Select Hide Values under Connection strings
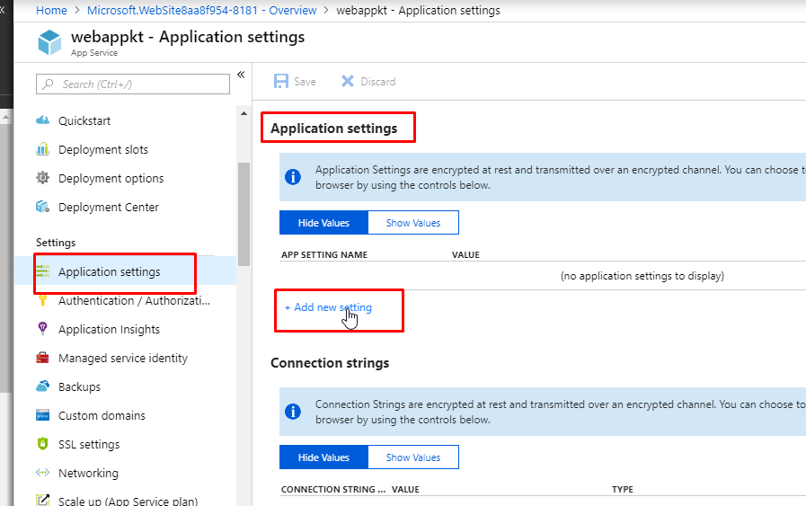 tap(323, 457)
